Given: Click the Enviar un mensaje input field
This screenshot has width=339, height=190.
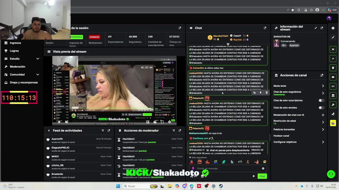Looking at the screenshot, I should click(228, 168).
